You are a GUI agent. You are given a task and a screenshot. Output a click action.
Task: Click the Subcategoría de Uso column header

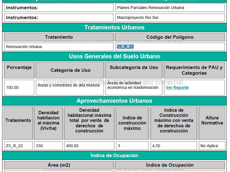pos(134,70)
